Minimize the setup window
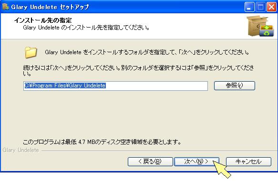This screenshot has width=278, height=181. (x=249, y=7)
